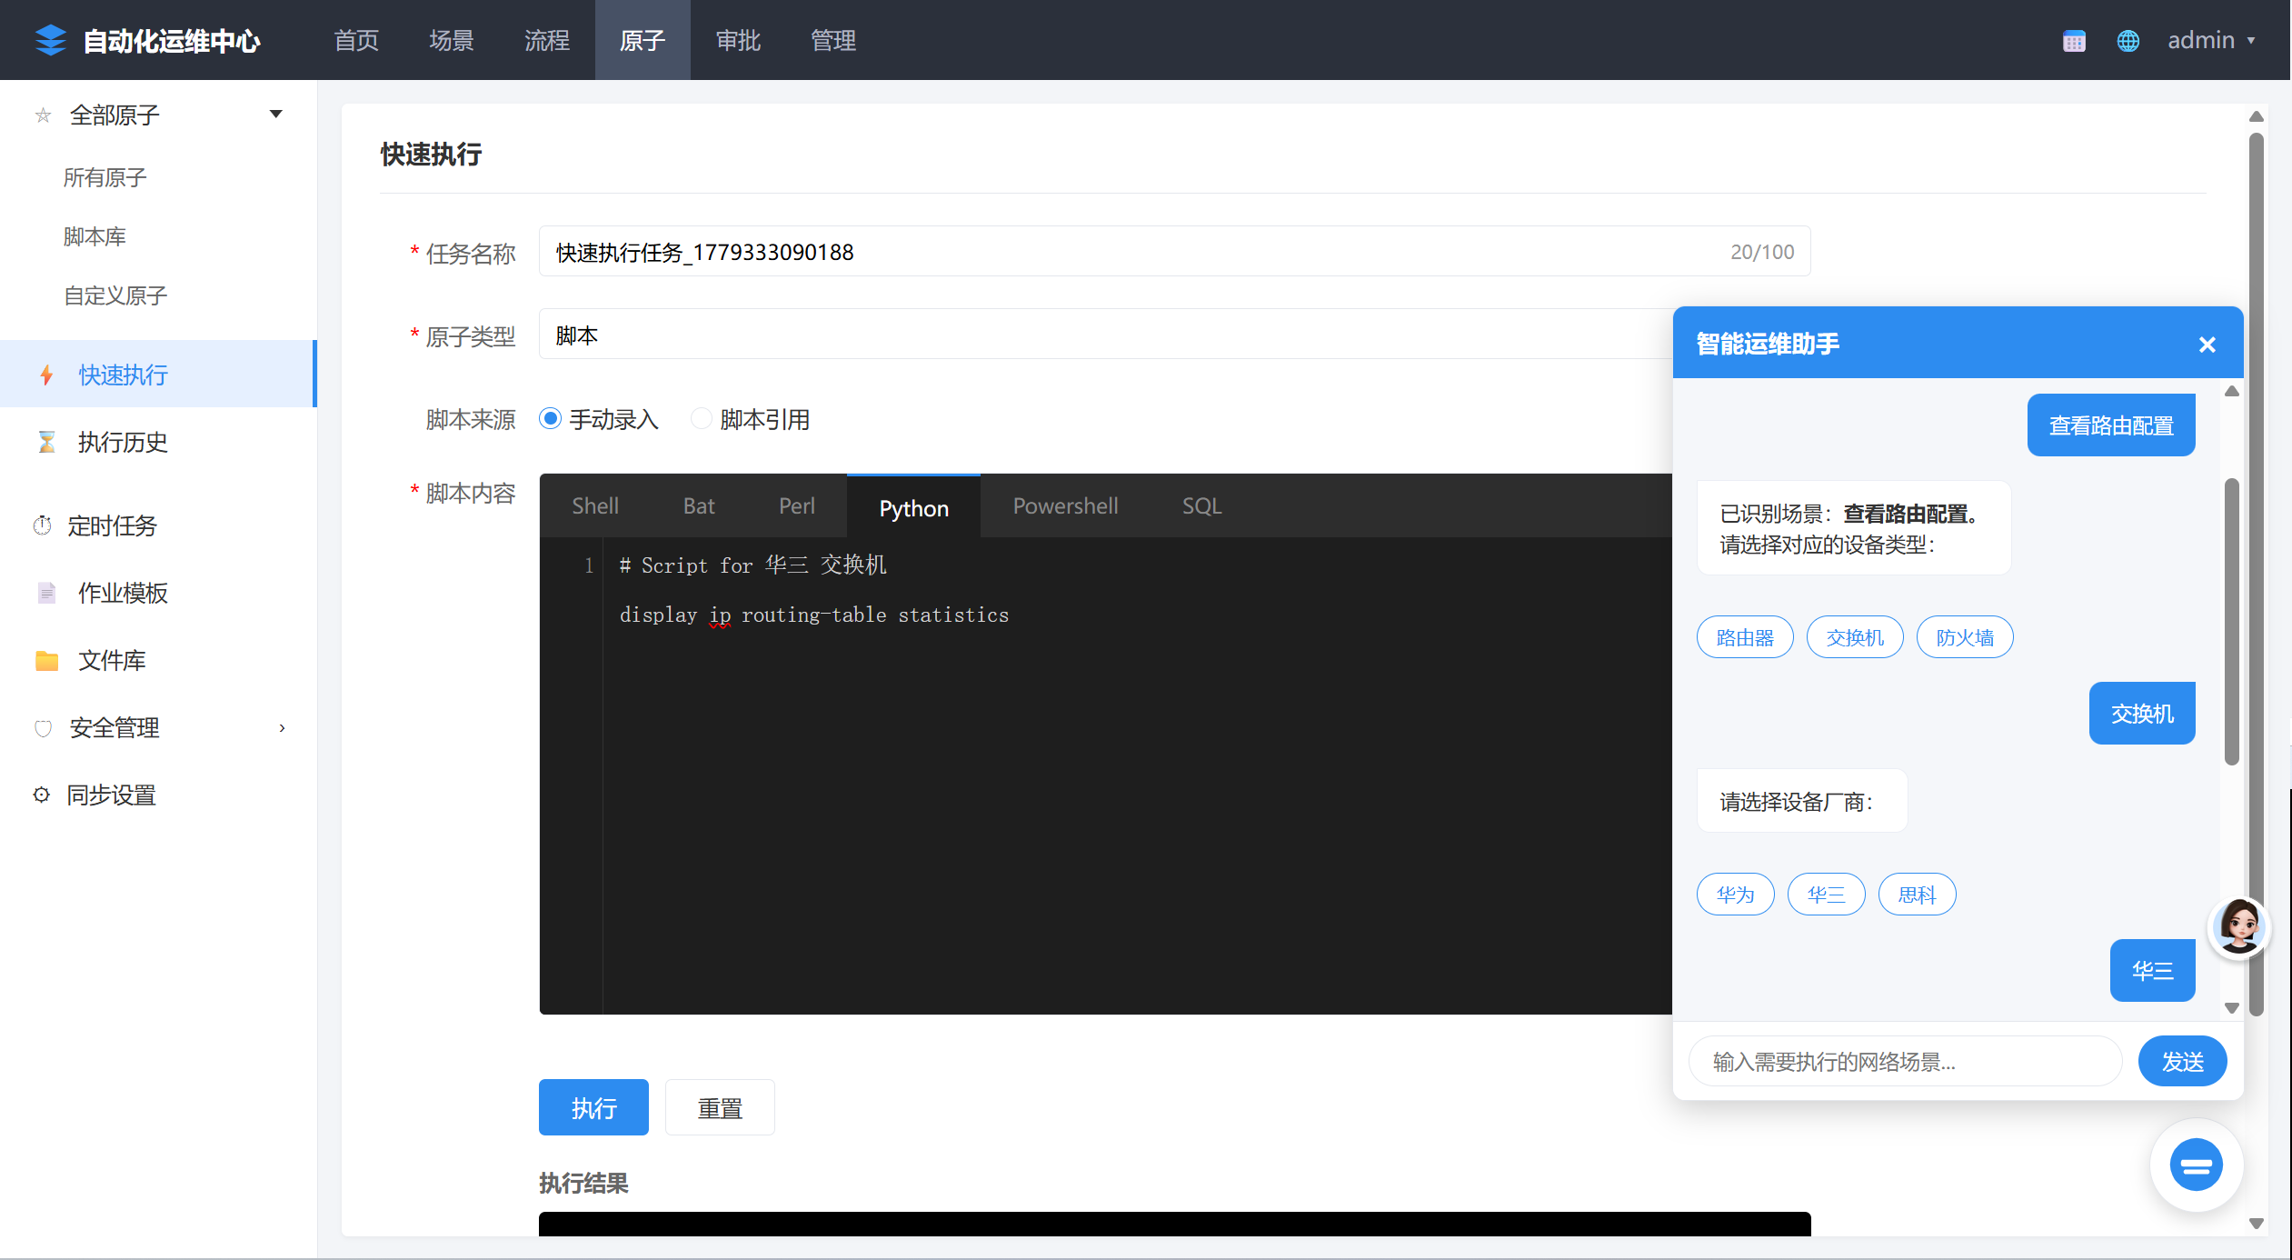Focus the 任务名称 input field
The height and width of the screenshot is (1260, 2292).
tap(1174, 252)
